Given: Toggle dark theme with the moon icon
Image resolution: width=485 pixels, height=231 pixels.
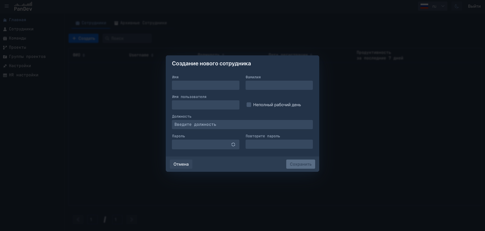Looking at the screenshot, I should tap(457, 6).
